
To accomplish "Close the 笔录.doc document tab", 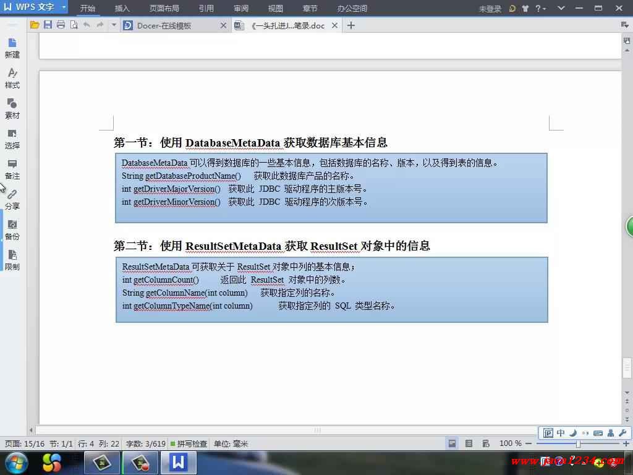I will (x=334, y=25).
